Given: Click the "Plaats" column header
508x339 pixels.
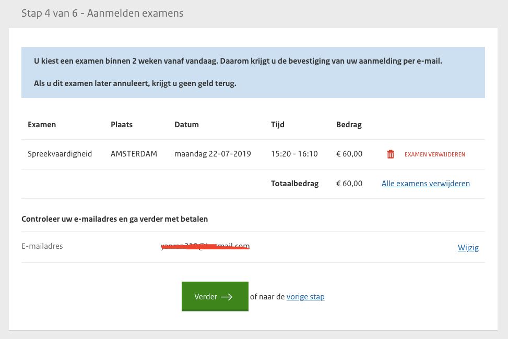Looking at the screenshot, I should [x=122, y=125].
